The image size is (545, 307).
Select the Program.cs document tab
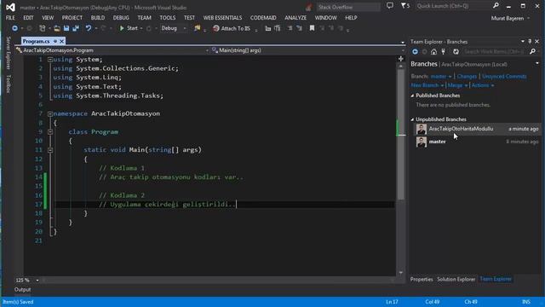coord(36,42)
